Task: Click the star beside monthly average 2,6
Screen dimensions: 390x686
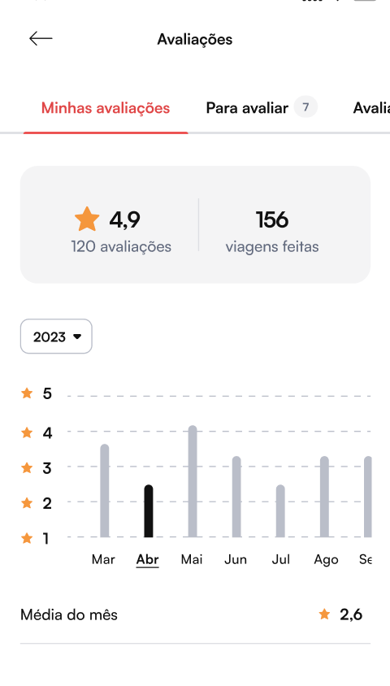Action: click(x=324, y=614)
